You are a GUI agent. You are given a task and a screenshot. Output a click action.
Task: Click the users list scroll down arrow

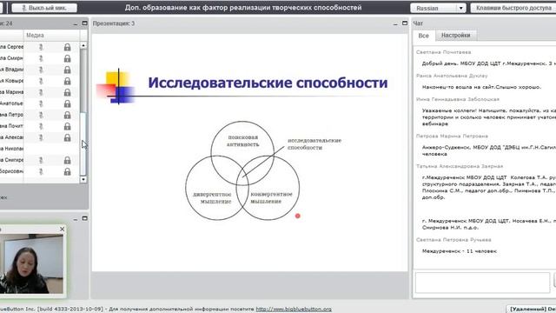point(83,180)
